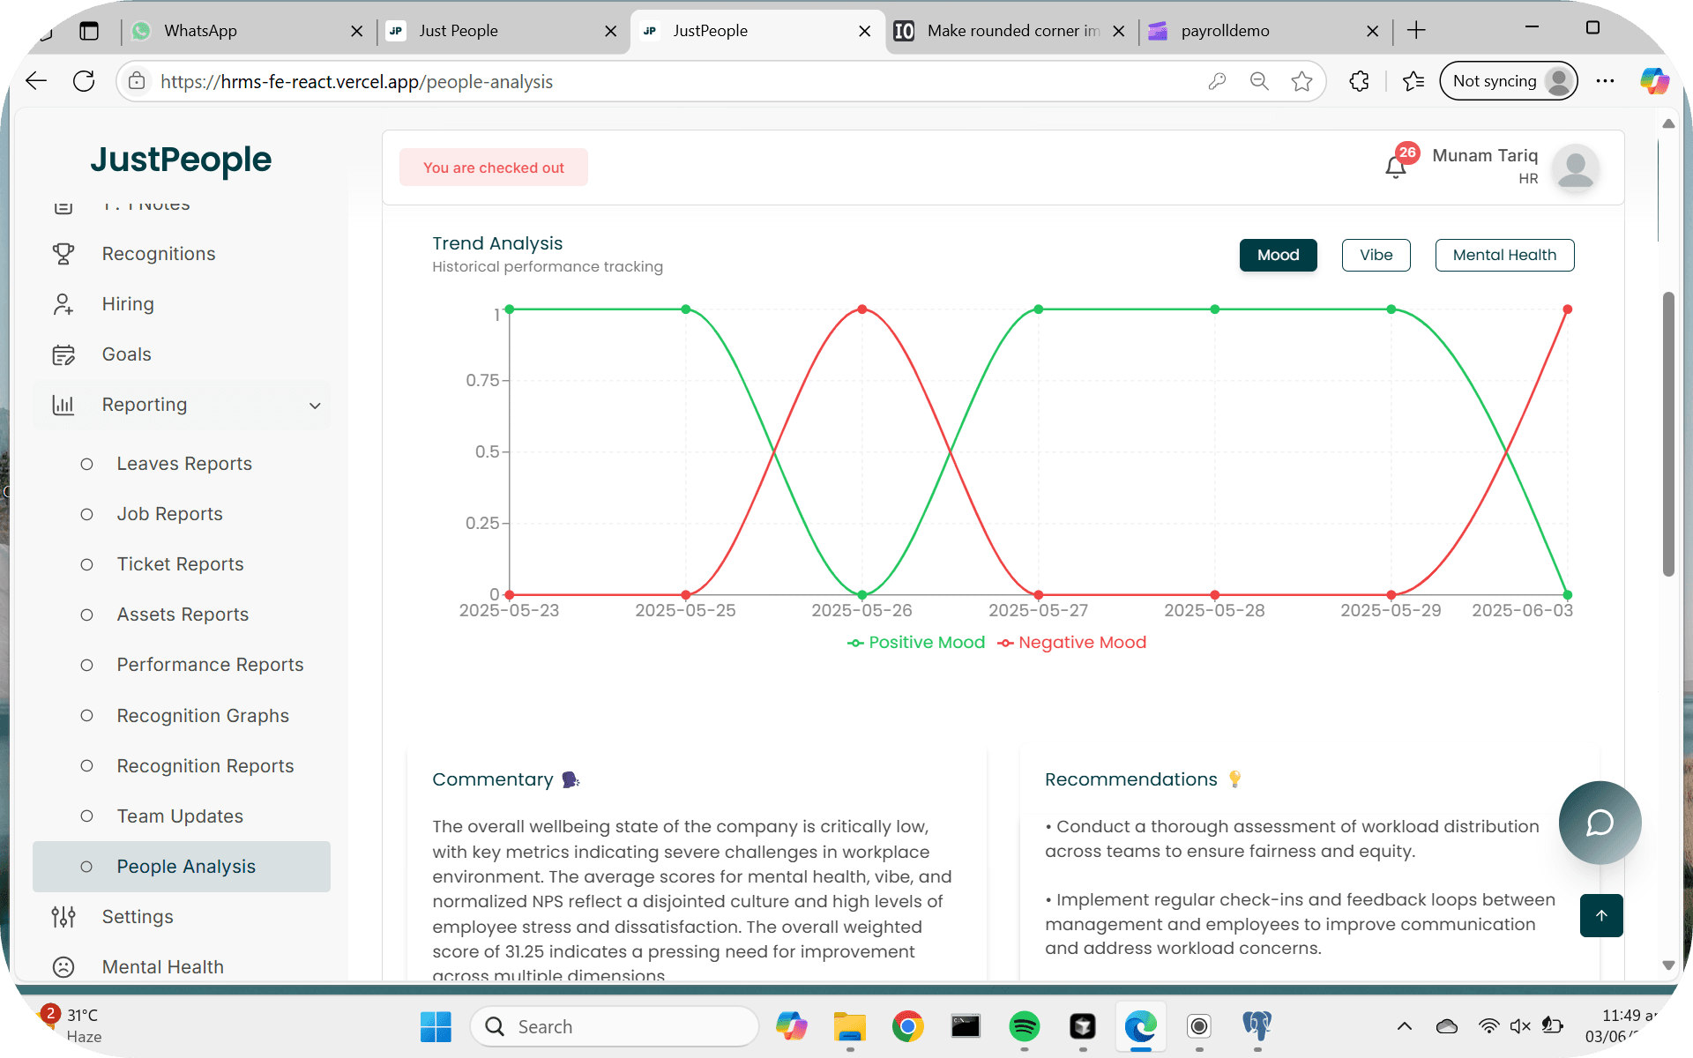
Task: Click the Recognitions trophy icon
Action: (x=63, y=254)
